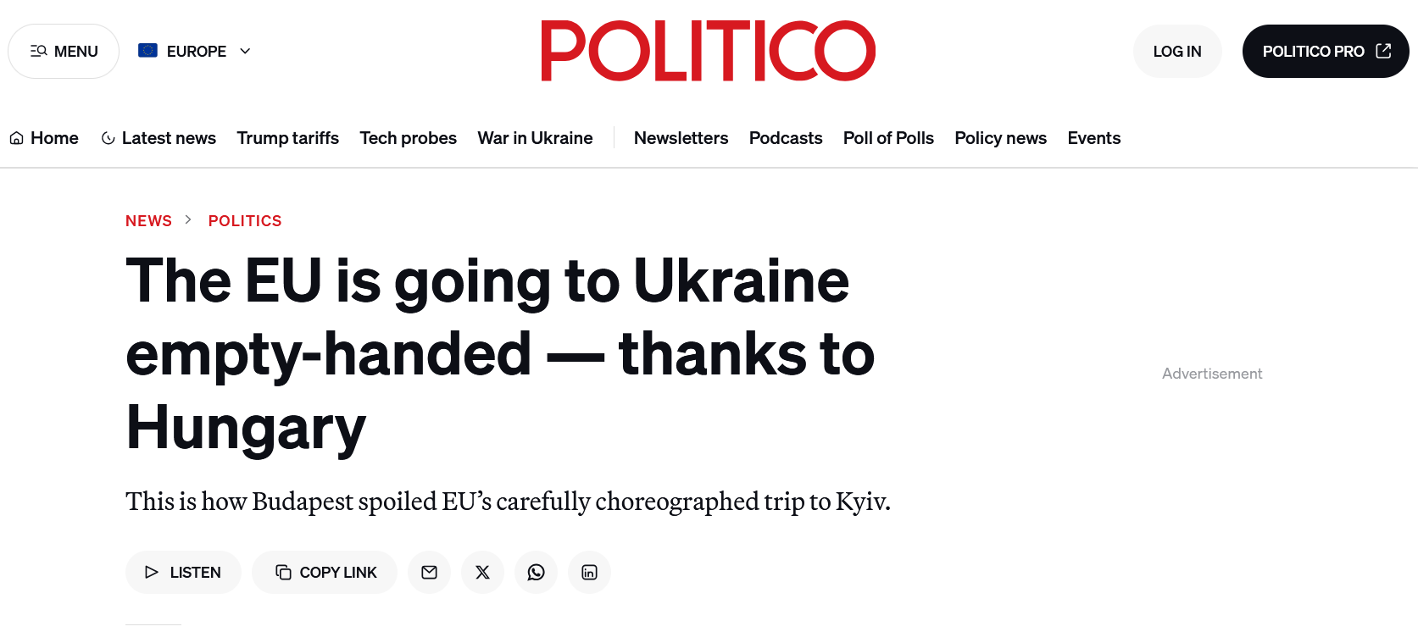Open the Tech probes section

408,138
